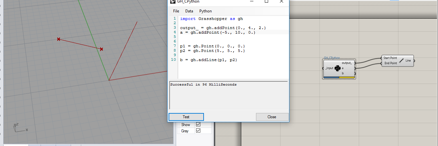Open the Data menu
This screenshot has height=146, width=438.
pyautogui.click(x=189, y=11)
